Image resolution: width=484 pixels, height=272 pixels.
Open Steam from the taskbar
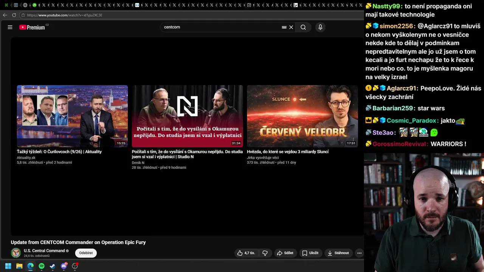point(53,266)
